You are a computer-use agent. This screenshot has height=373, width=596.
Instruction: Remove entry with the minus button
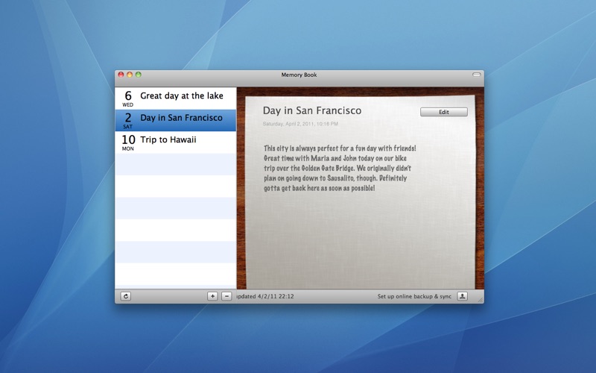[x=226, y=296]
